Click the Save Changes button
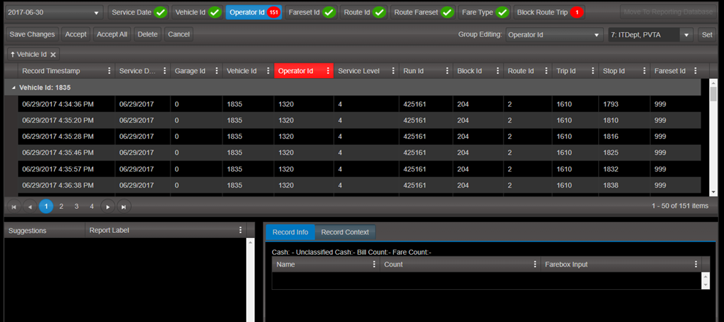The width and height of the screenshot is (724, 322). click(x=31, y=34)
